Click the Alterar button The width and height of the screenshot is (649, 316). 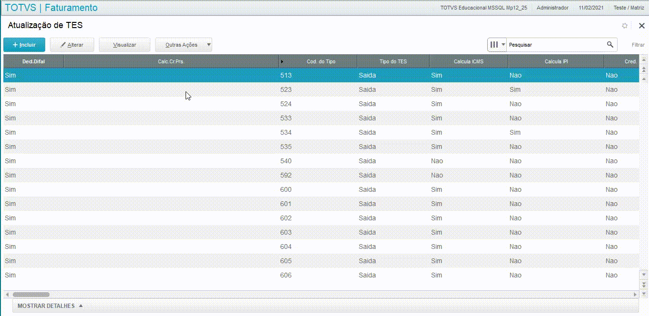pos(72,45)
